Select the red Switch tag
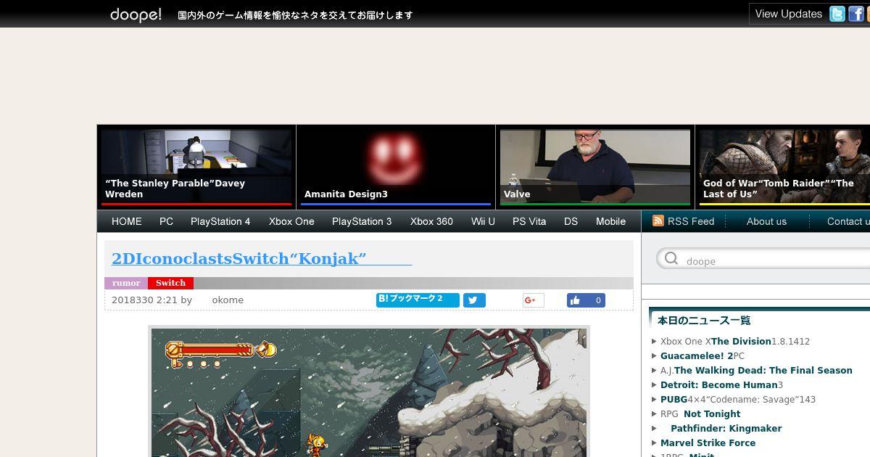Screen dimensions: 870x457 [170, 283]
